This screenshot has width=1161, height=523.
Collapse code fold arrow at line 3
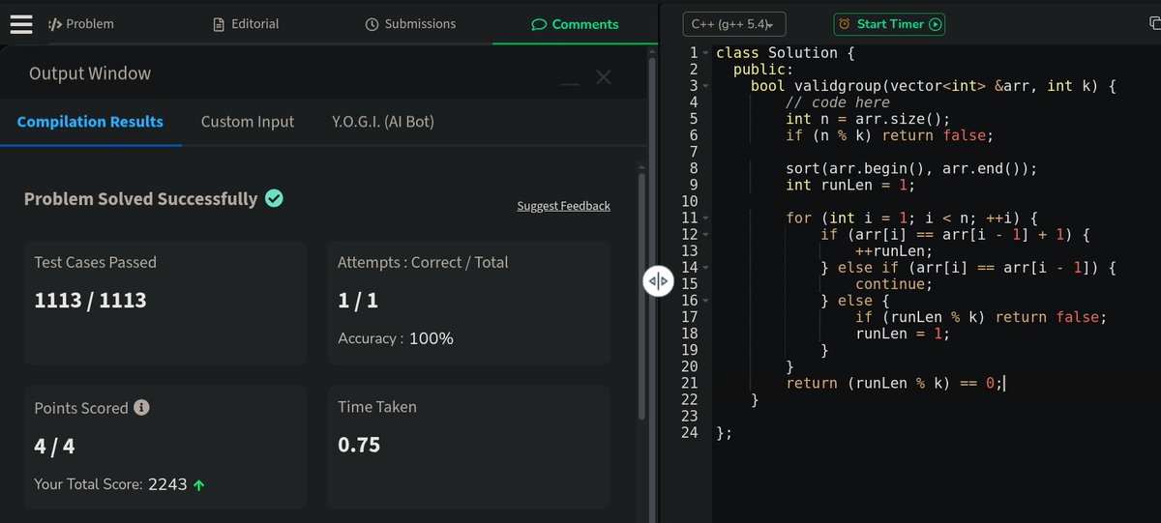[706, 86]
